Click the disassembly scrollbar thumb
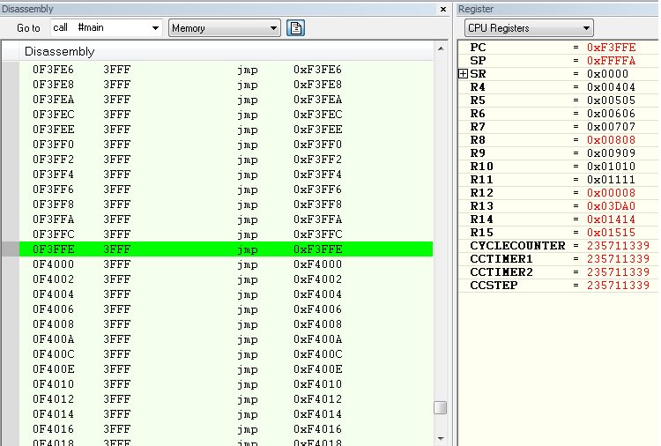The width and height of the screenshot is (661, 446). point(441,407)
